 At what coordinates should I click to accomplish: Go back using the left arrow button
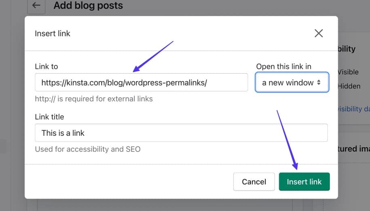pyautogui.click(x=36, y=6)
